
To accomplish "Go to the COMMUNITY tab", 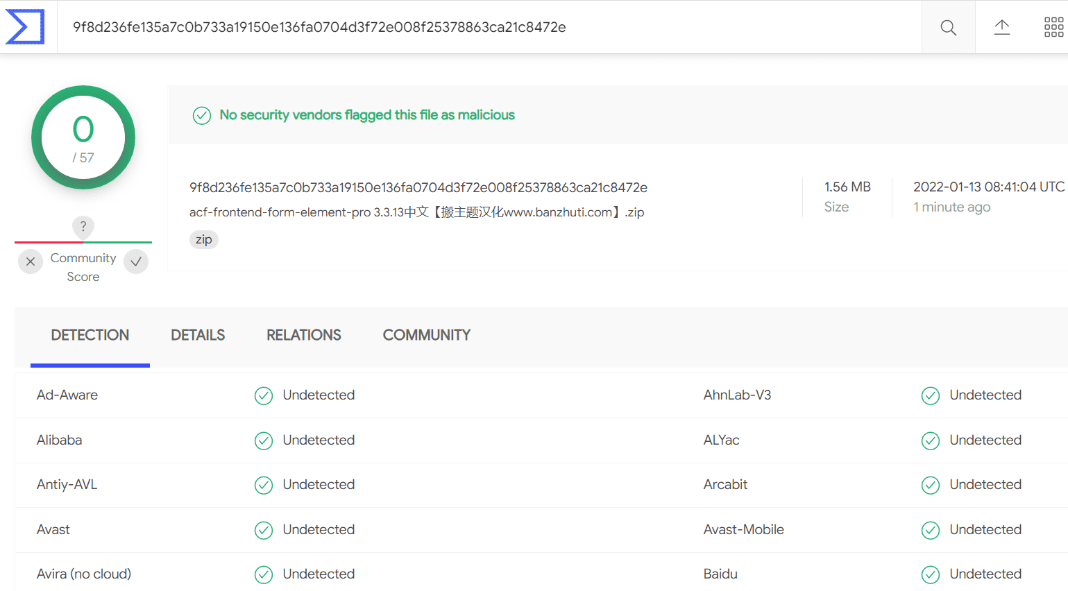I will 427,335.
